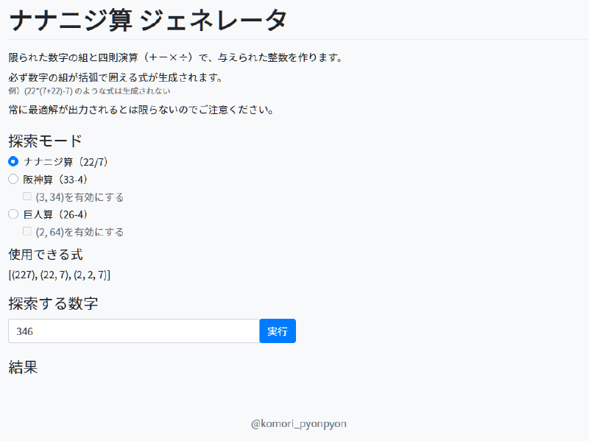Click the 探索する数字 section heading
This screenshot has width=589, height=441.
click(53, 303)
